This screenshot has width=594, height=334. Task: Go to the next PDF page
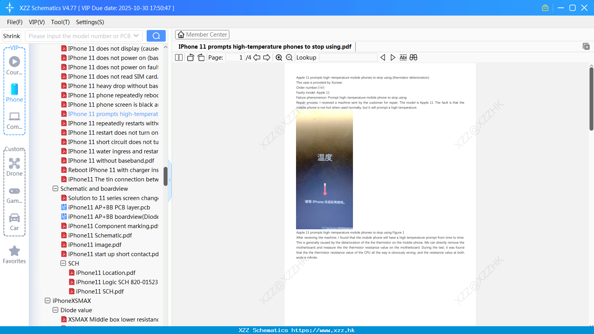point(267,58)
